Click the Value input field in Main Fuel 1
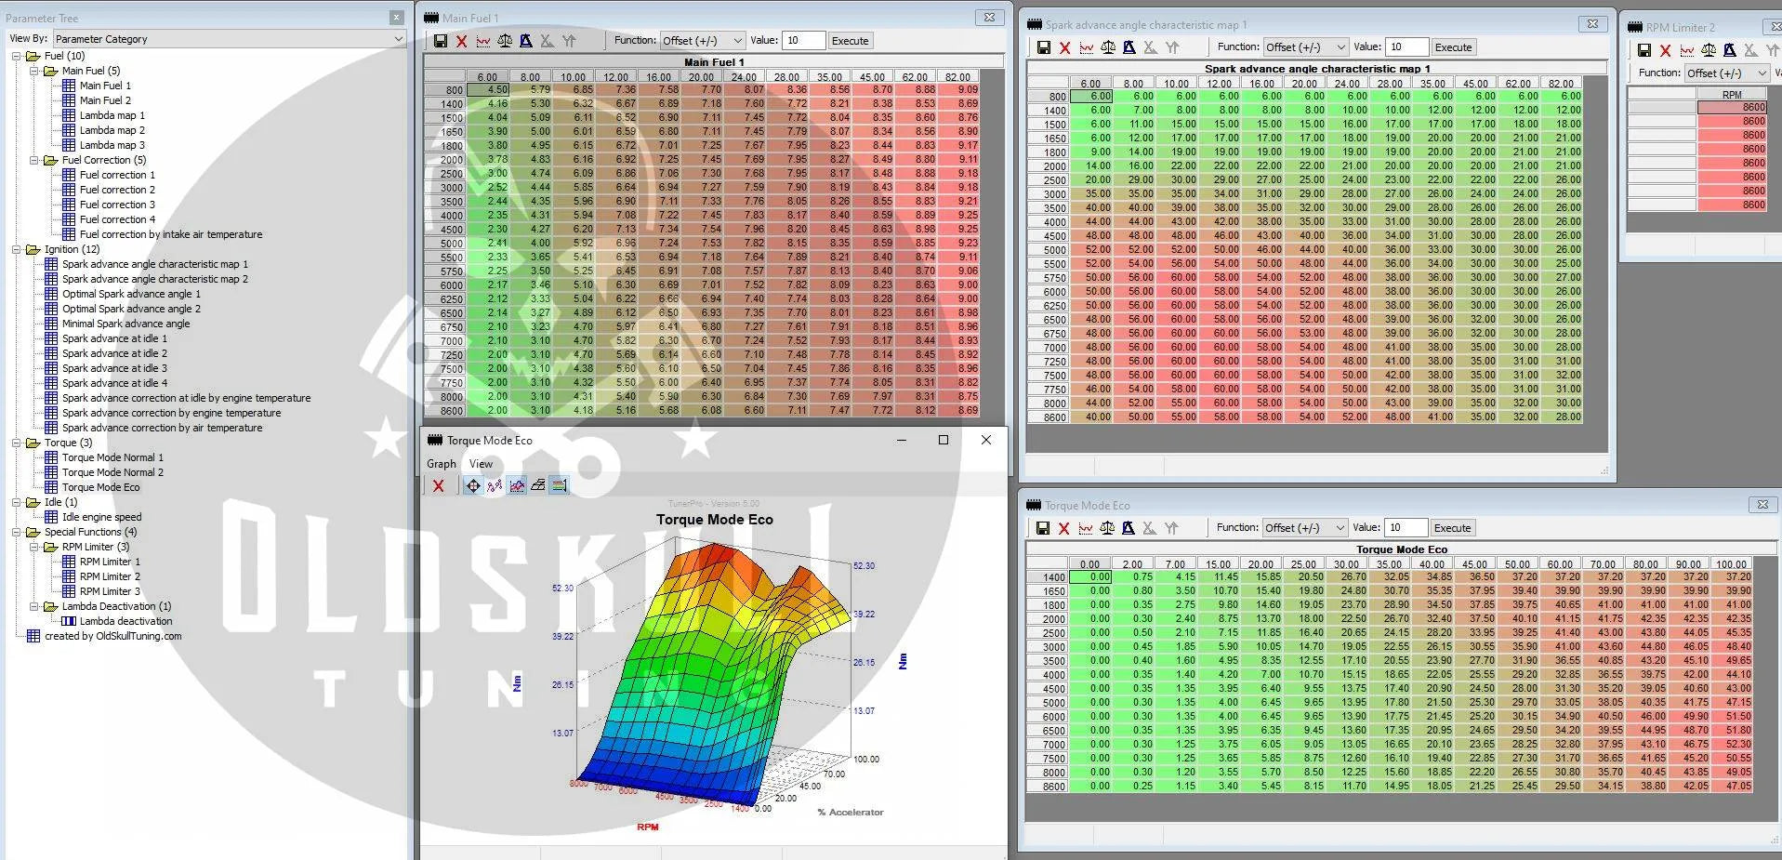 (804, 41)
